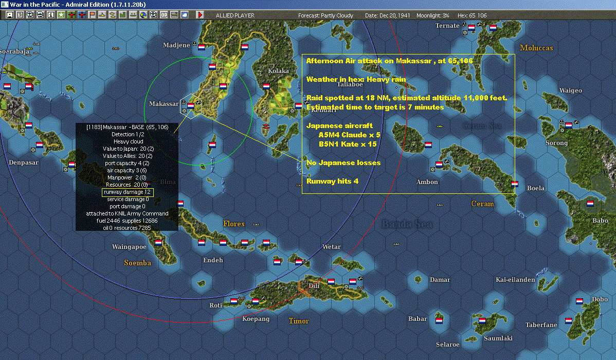Screen dimensions: 616x360
Task: Click the Denpasar map label
Action: pos(24,163)
